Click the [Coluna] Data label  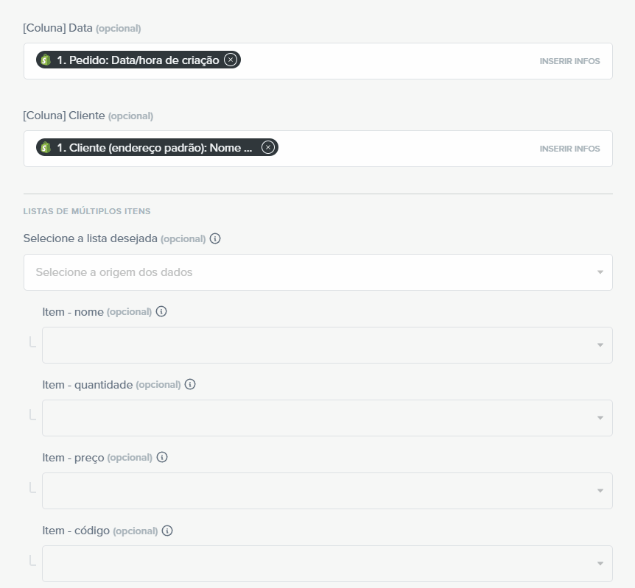point(58,28)
